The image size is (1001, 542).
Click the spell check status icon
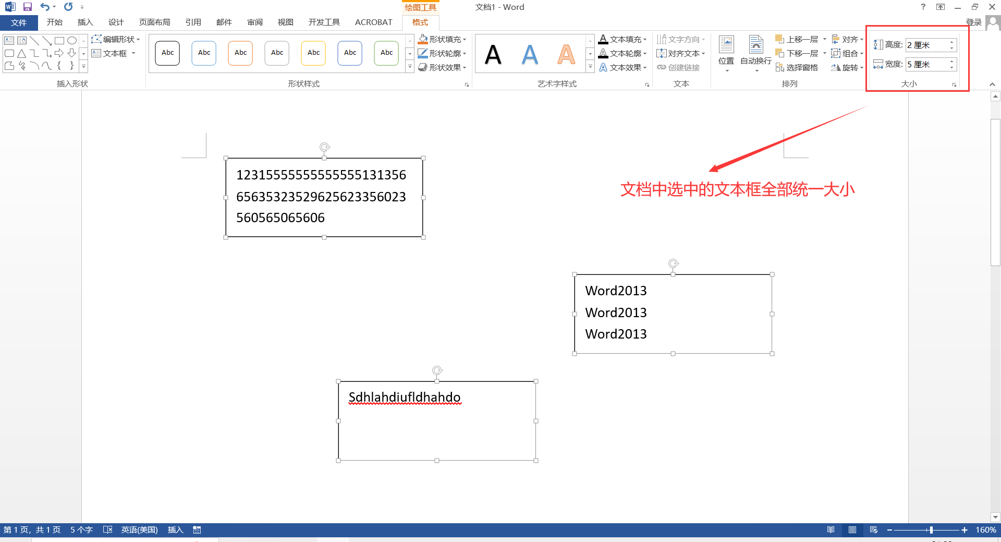click(x=108, y=529)
